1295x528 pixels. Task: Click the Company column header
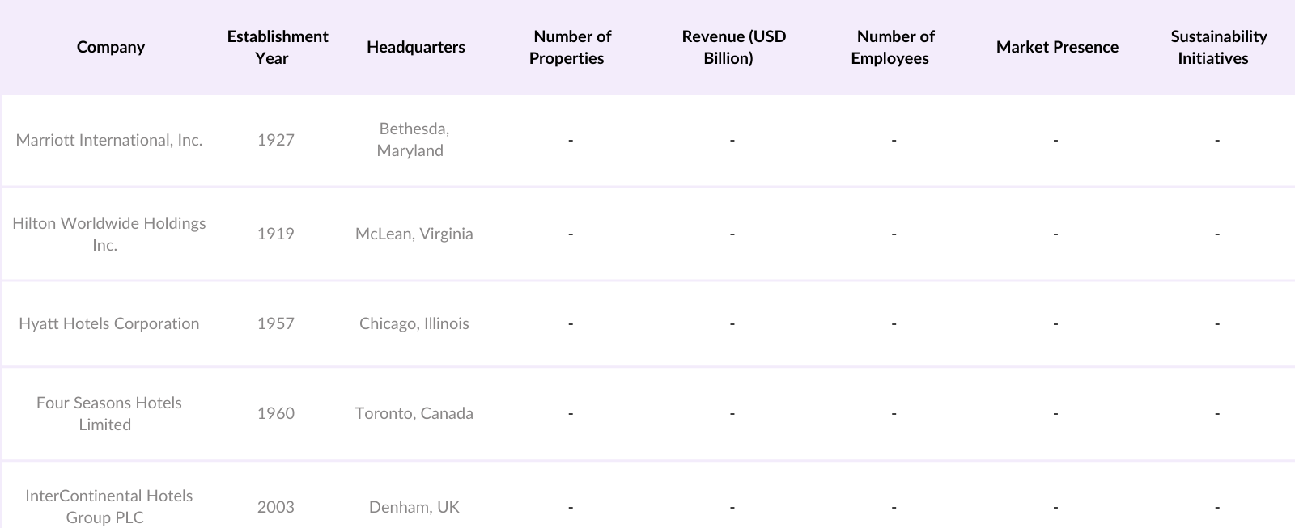111,47
